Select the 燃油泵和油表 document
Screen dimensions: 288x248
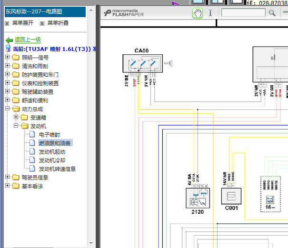click(x=55, y=143)
